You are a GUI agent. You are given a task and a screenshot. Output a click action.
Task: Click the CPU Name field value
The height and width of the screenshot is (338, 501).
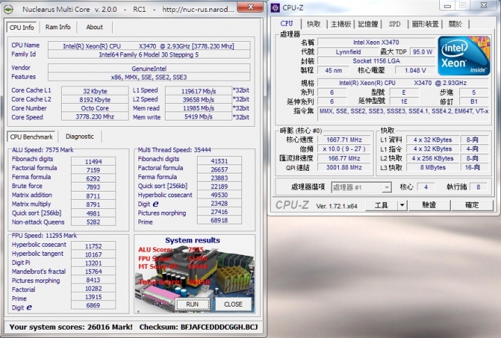tap(149, 46)
